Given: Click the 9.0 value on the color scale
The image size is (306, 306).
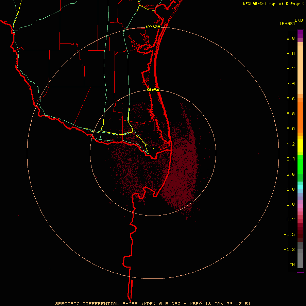Looking at the screenshot, I should tap(291, 53).
